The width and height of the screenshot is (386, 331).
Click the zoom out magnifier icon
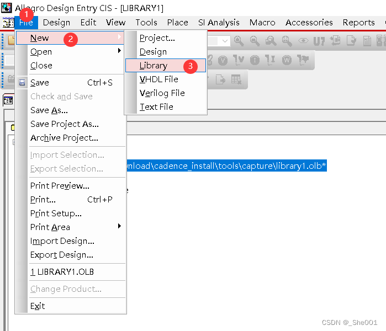click(255, 41)
